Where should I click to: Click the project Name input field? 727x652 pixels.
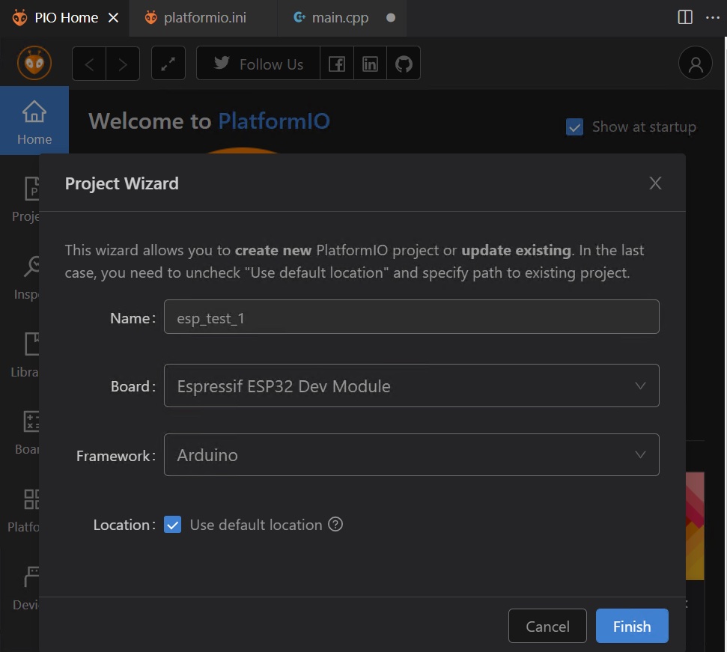coord(411,317)
